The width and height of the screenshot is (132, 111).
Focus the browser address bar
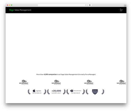click(62, 5)
